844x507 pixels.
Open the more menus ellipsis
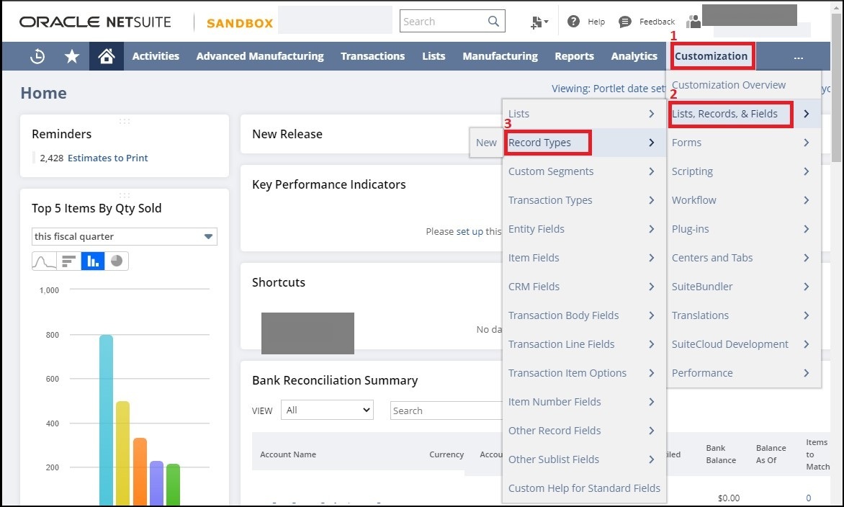coord(798,57)
